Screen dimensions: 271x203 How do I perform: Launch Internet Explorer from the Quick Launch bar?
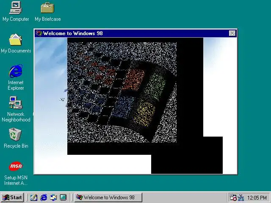tap(44, 198)
